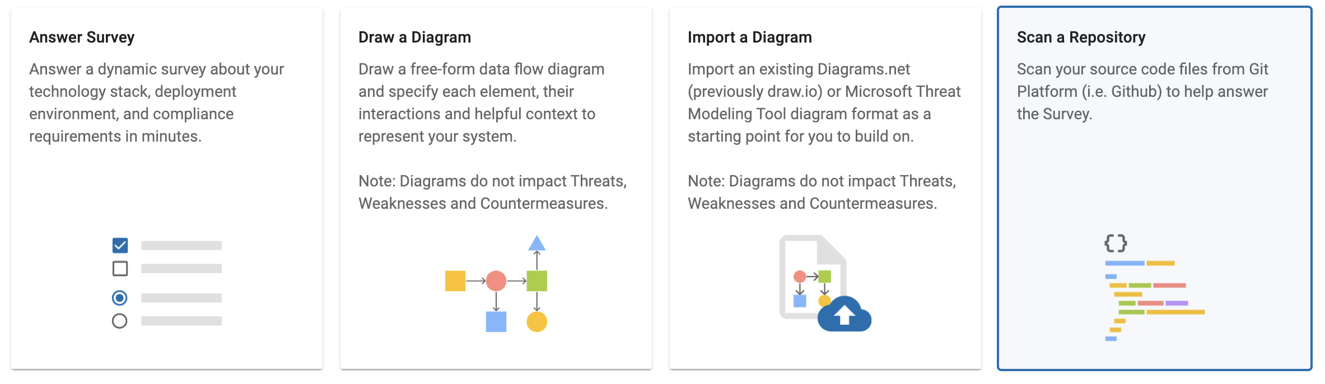Open the Import a Diagram option
The width and height of the screenshot is (1325, 384).
click(x=749, y=38)
